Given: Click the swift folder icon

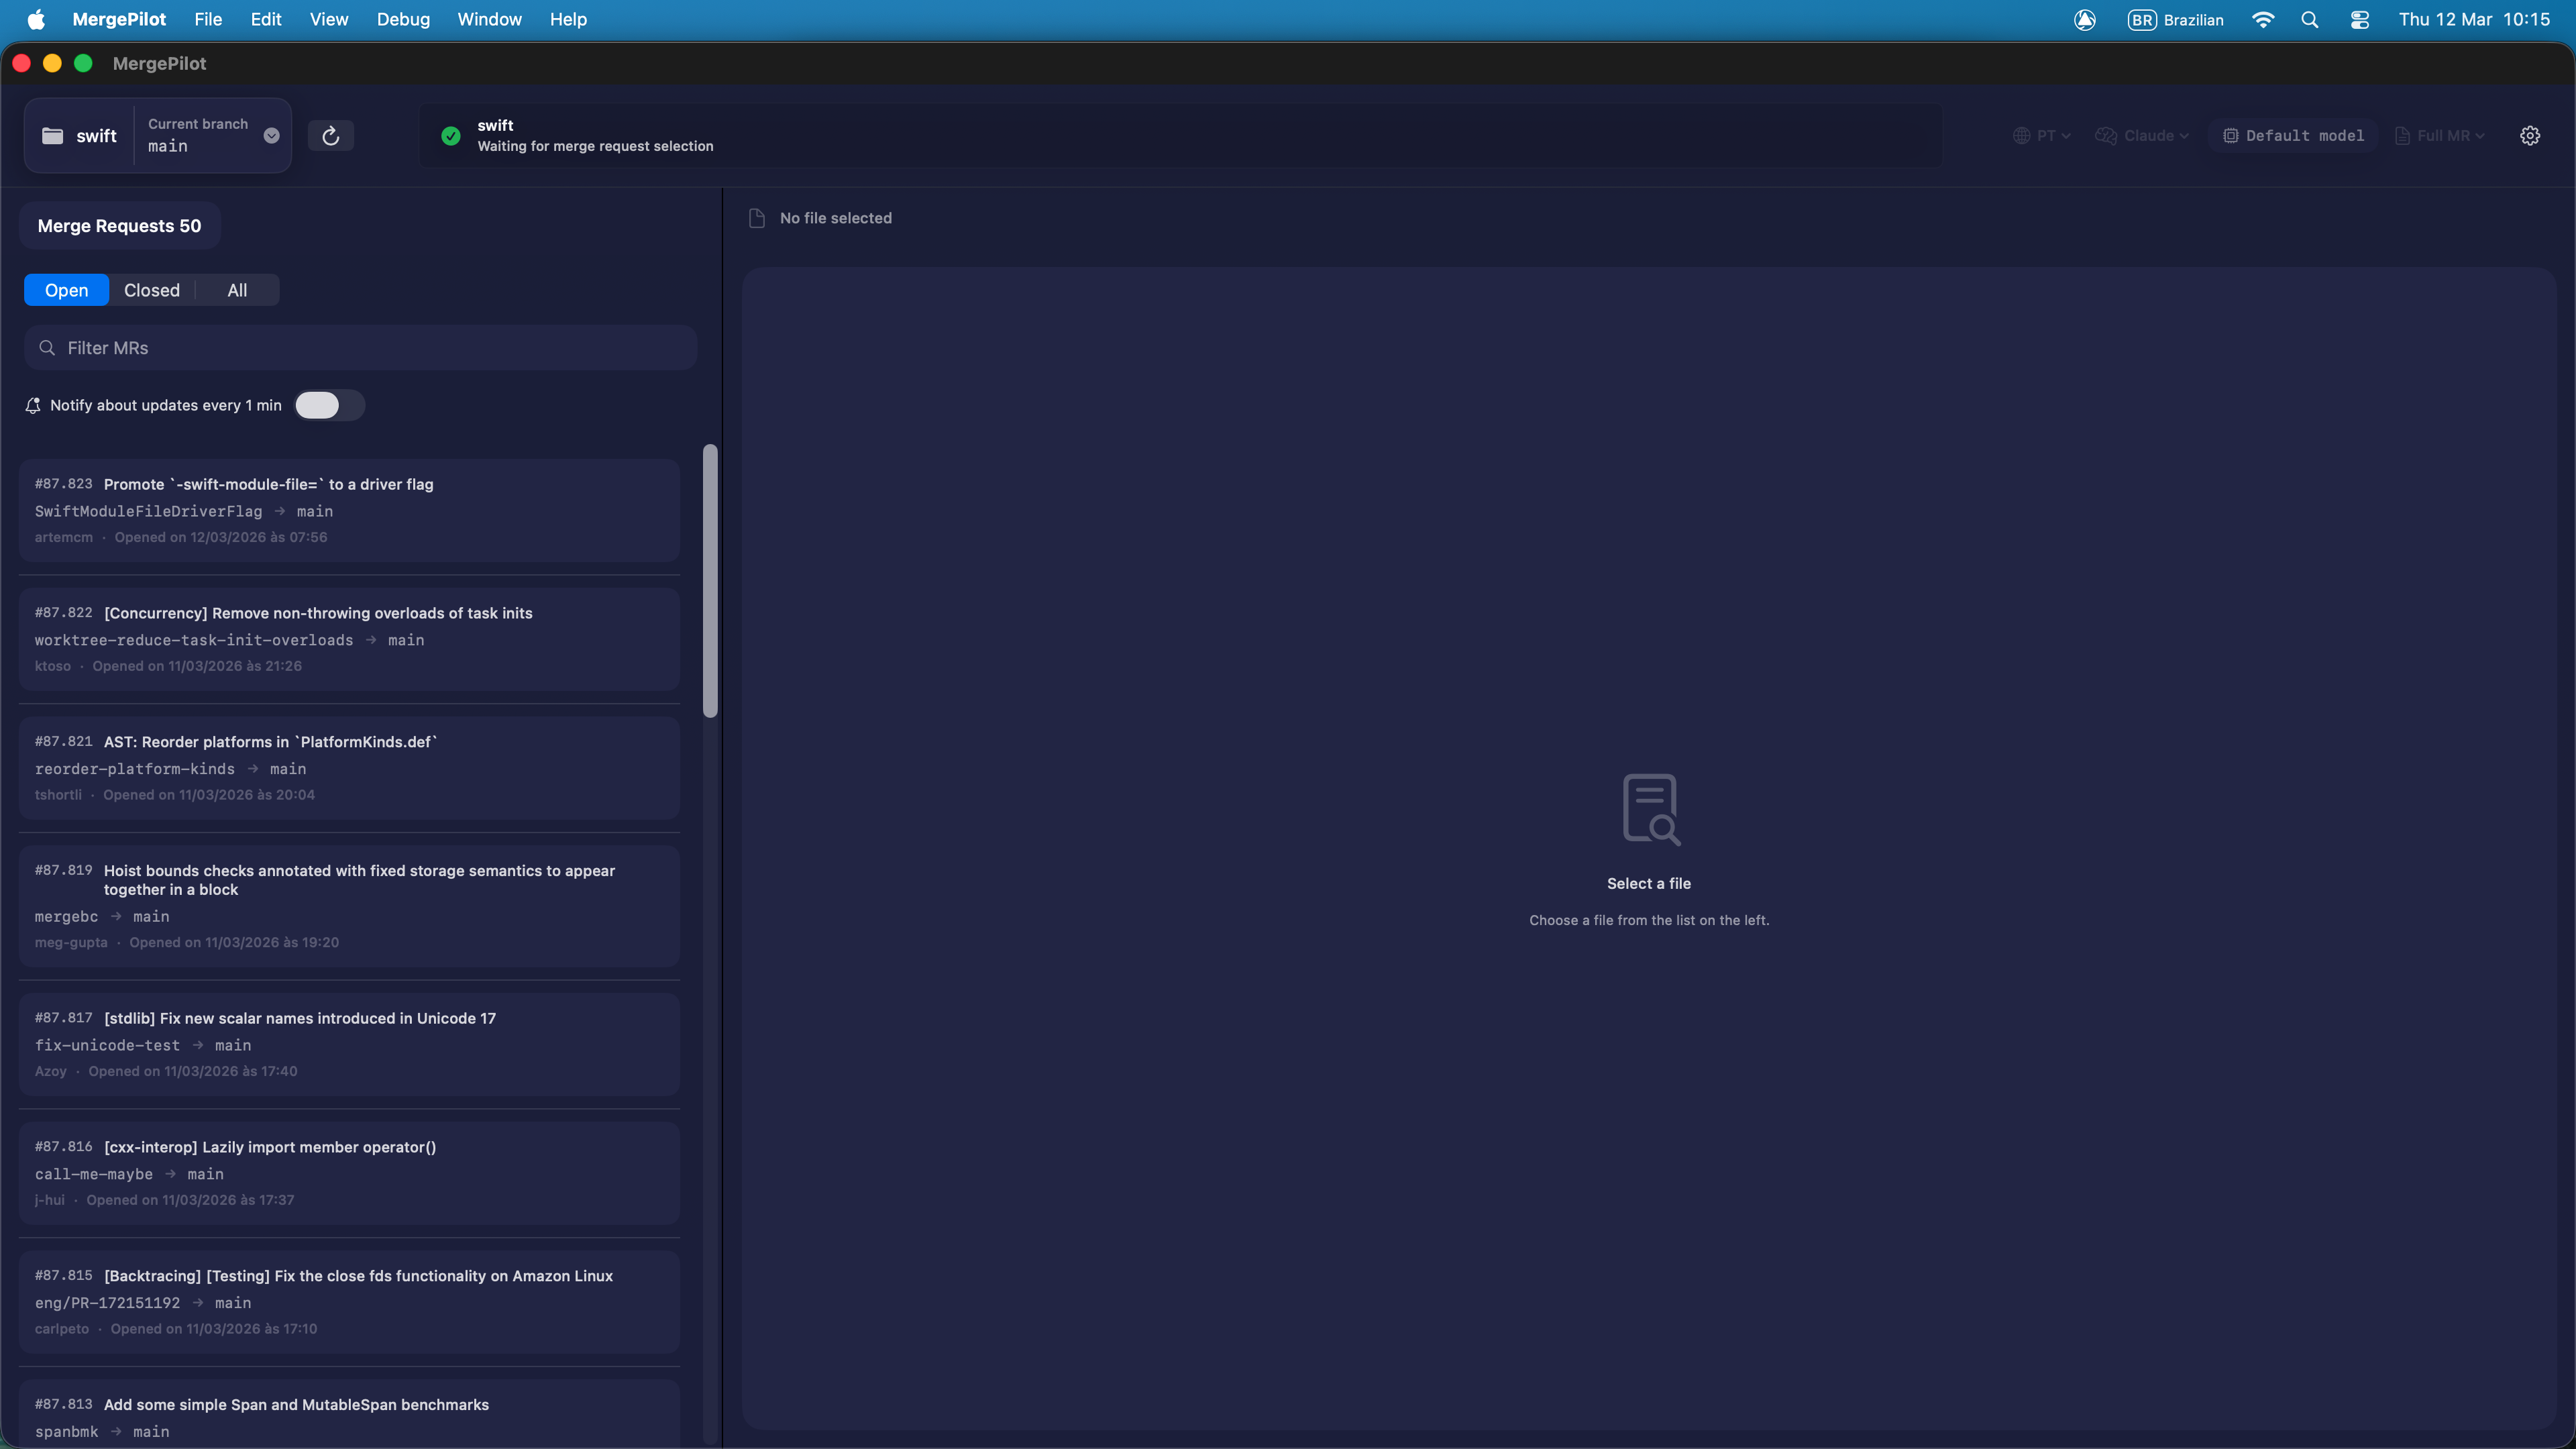Looking at the screenshot, I should (x=54, y=135).
